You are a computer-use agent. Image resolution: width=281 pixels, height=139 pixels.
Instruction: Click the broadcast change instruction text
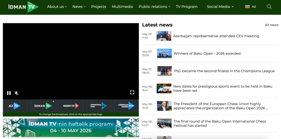click(71, 114)
